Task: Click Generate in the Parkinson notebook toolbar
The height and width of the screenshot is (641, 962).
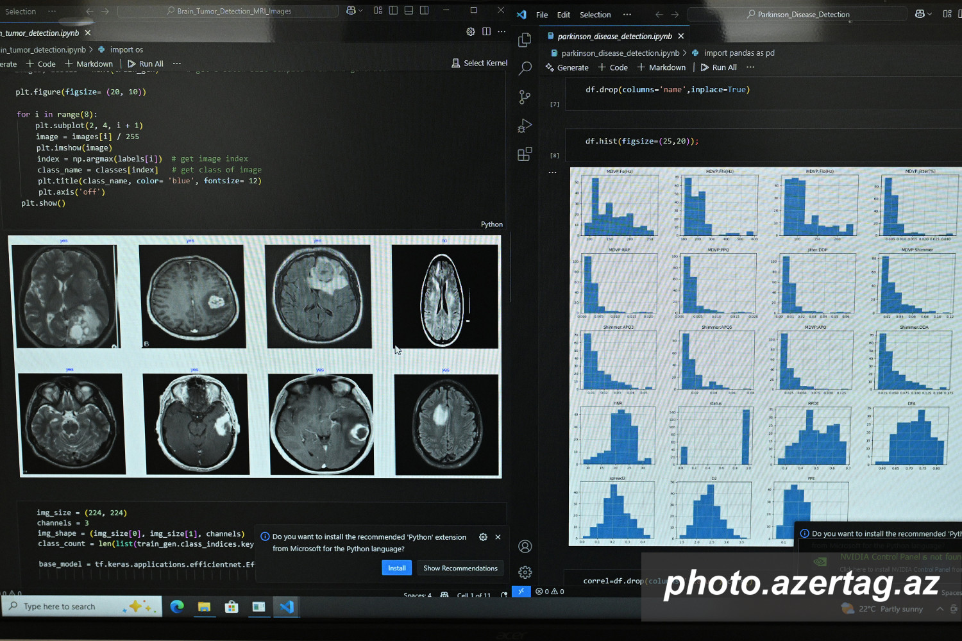Action: pos(567,67)
